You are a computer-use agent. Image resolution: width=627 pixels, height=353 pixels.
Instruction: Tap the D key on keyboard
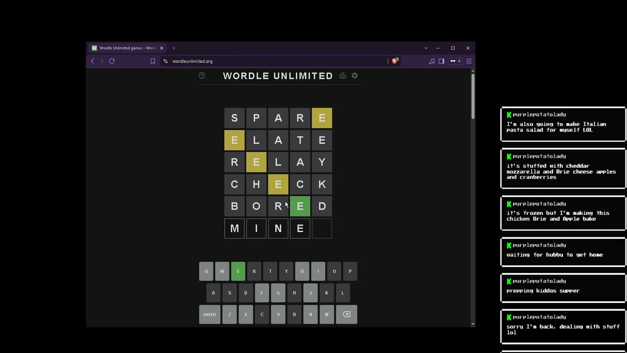tap(245, 293)
